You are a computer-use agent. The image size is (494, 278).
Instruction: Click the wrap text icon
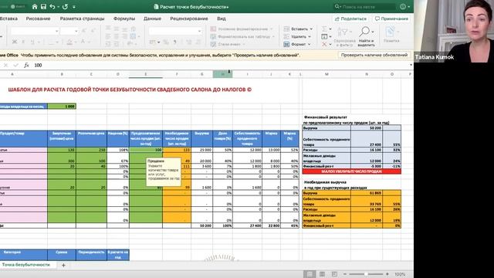pyautogui.click(x=134, y=29)
